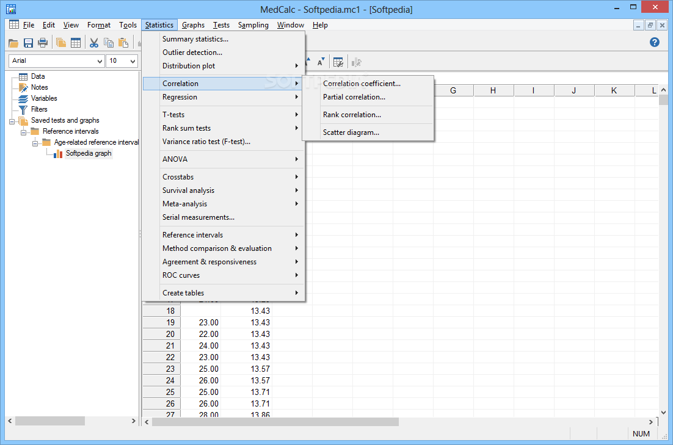Select the Variables item in tree
The width and height of the screenshot is (673, 445).
click(x=44, y=98)
